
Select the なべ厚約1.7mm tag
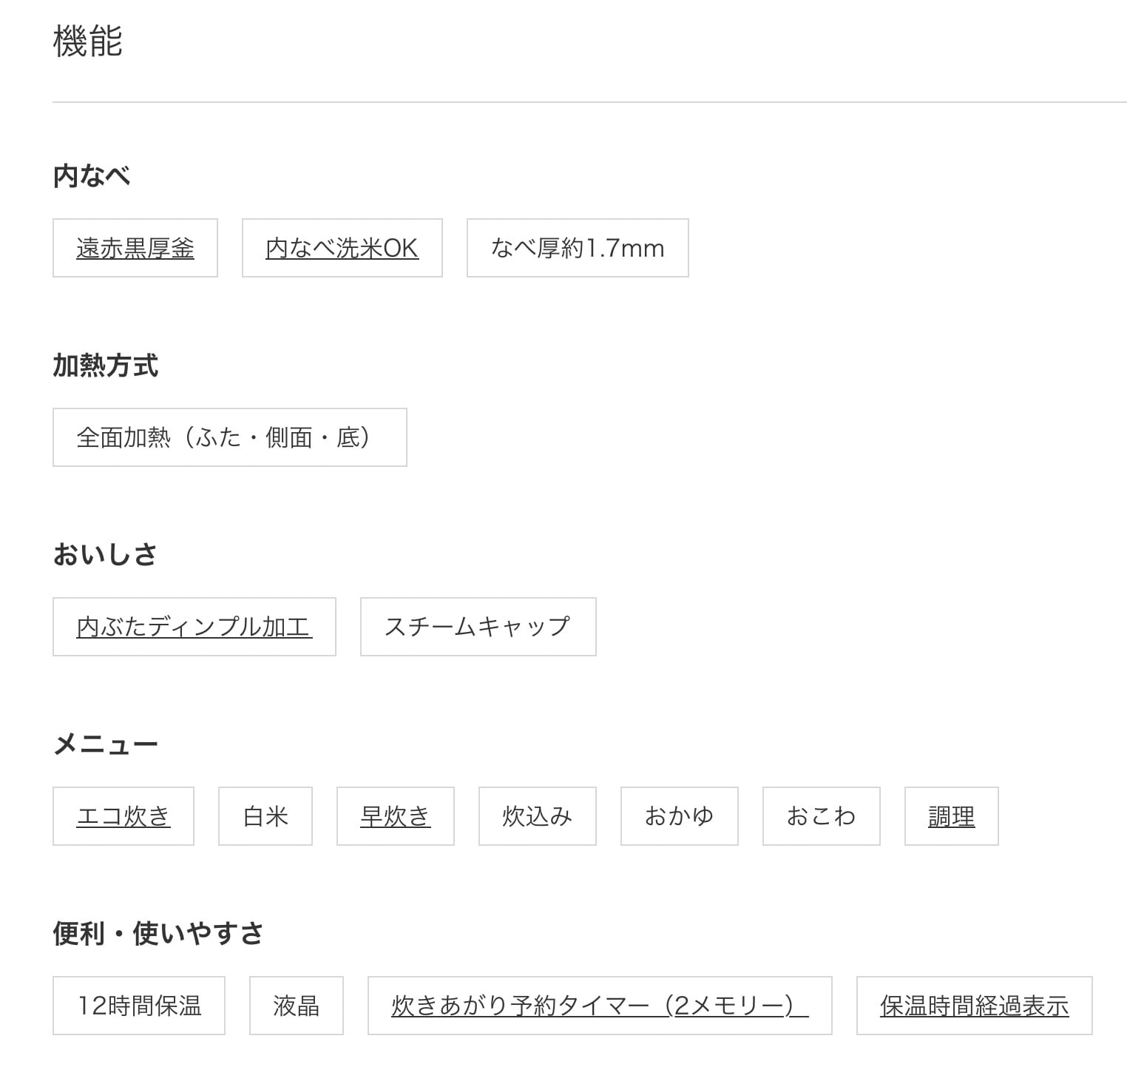click(x=578, y=249)
